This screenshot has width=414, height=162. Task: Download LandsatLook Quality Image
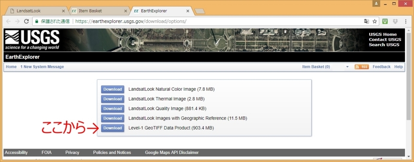(x=113, y=109)
